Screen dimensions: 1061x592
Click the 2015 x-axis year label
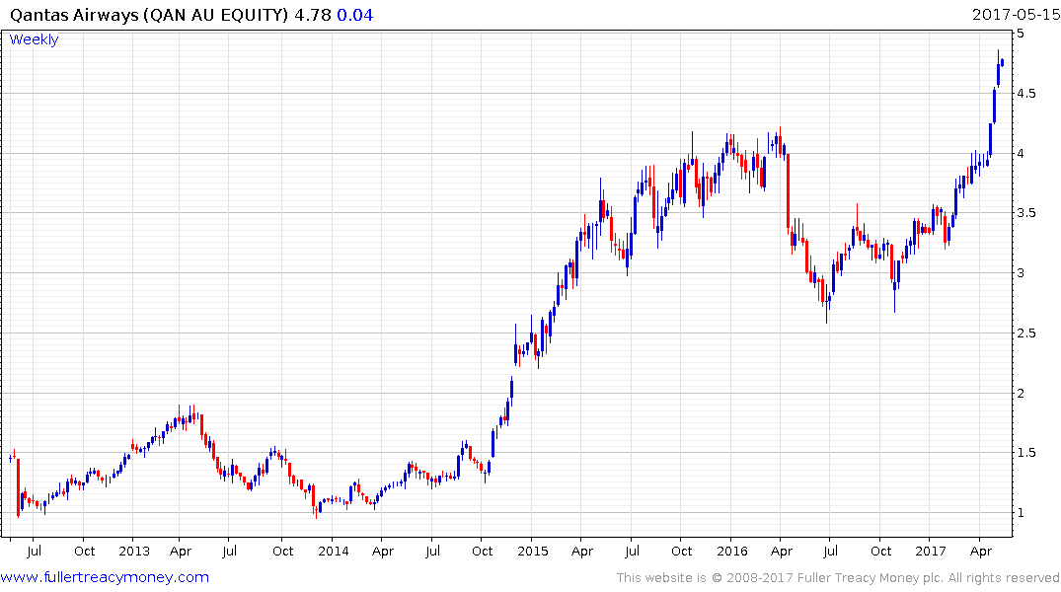pyautogui.click(x=533, y=551)
